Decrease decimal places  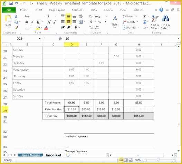(97, 27)
